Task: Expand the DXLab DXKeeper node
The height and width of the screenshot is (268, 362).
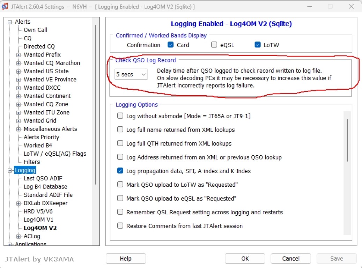Action: (x=18, y=203)
